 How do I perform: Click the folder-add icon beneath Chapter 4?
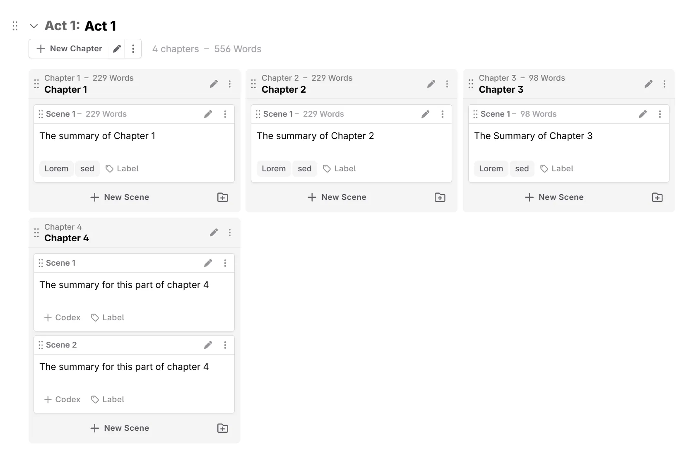point(222,428)
